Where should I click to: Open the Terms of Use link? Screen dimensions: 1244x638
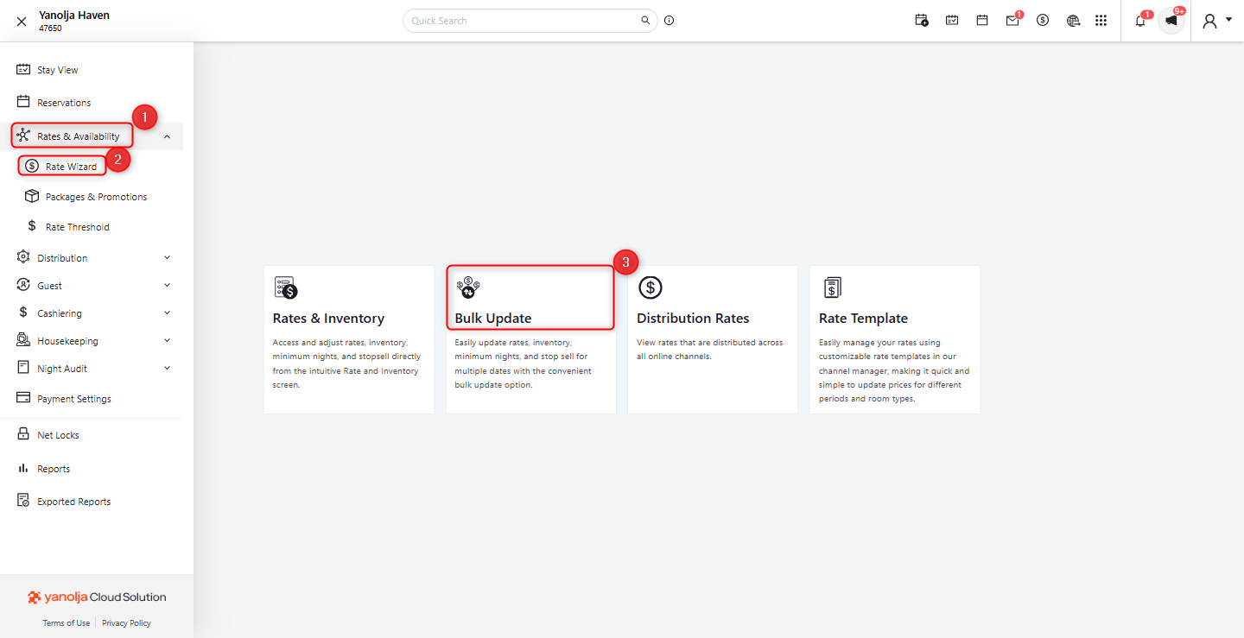(x=67, y=623)
